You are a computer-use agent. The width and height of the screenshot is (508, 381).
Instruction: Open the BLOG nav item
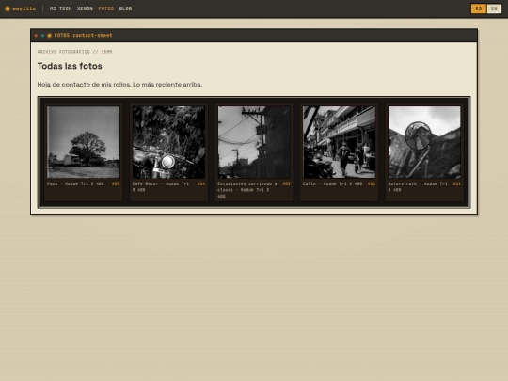click(125, 8)
